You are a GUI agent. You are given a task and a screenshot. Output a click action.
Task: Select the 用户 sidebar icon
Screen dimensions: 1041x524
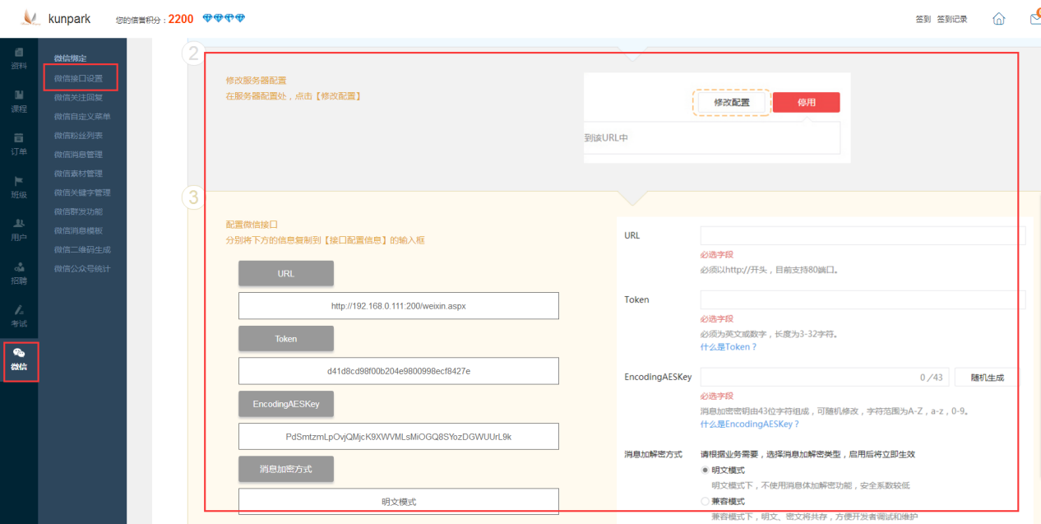(18, 230)
